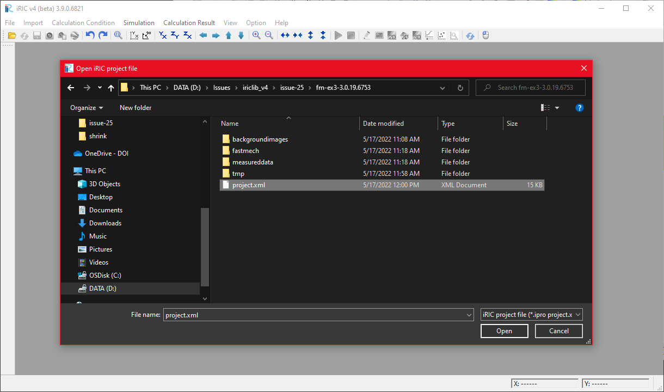Open the 3D post-processing window icon
This screenshot has width=664, height=392.
tap(416, 35)
